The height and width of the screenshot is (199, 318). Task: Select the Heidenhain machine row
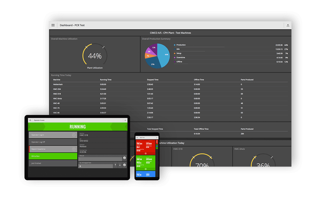click(170, 84)
